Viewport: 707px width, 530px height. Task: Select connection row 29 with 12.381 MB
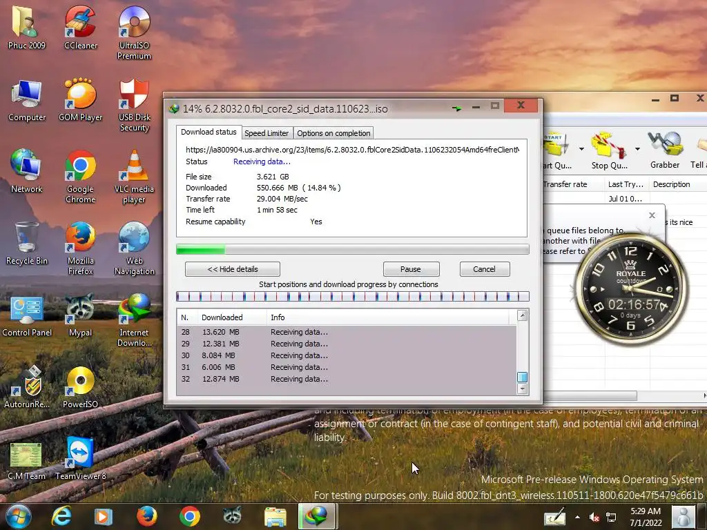(347, 344)
